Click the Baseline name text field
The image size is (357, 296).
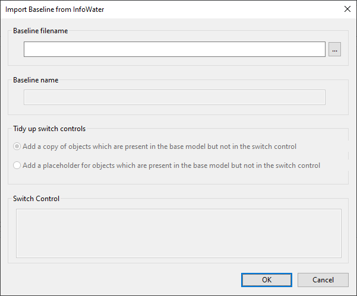pos(175,97)
